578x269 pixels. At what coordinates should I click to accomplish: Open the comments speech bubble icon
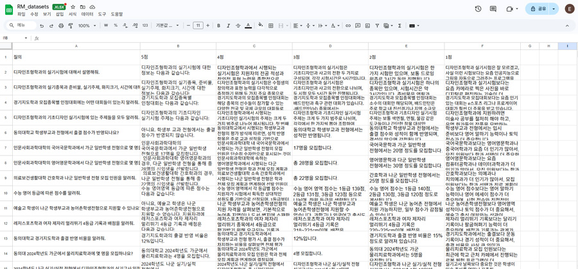point(493,9)
